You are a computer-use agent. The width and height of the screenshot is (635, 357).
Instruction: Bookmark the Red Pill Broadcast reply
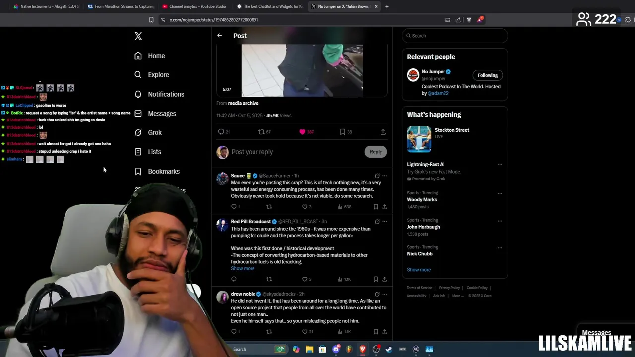376,279
